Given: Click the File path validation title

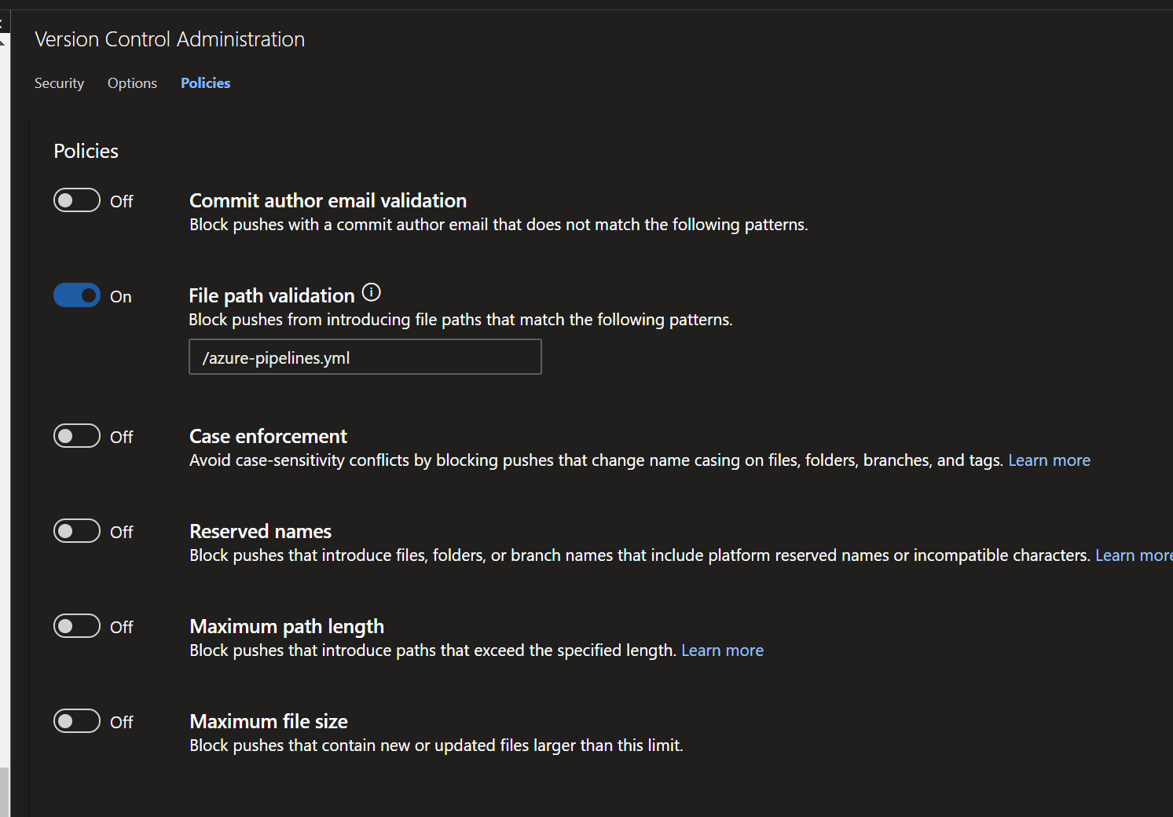Looking at the screenshot, I should pyautogui.click(x=272, y=296).
